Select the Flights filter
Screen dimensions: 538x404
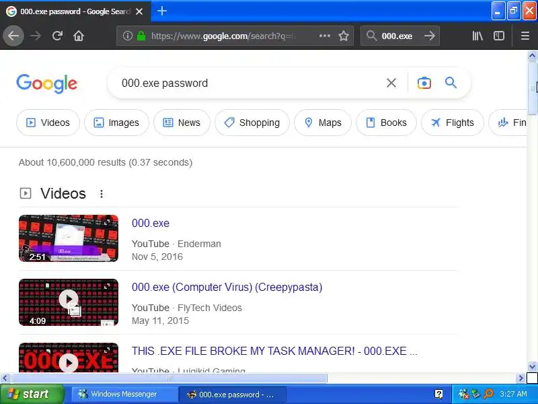(x=453, y=123)
